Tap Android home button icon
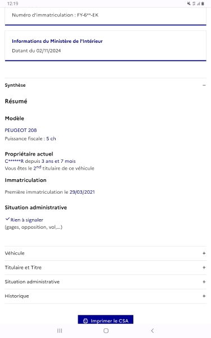 (x=106, y=331)
